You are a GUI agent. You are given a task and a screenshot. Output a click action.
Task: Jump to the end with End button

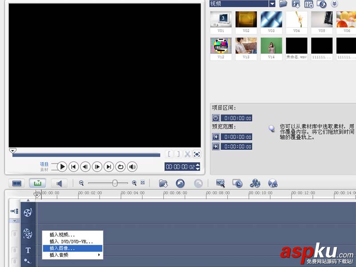click(x=109, y=167)
